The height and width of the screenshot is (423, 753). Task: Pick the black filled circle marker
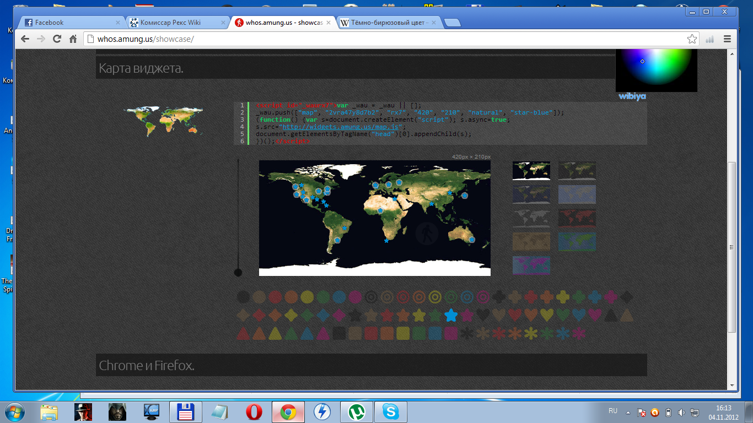(x=243, y=297)
